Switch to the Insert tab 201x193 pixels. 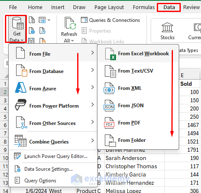(x=58, y=7)
